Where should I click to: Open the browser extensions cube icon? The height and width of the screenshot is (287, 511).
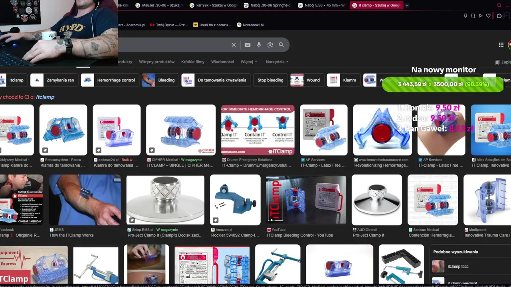pos(499,16)
